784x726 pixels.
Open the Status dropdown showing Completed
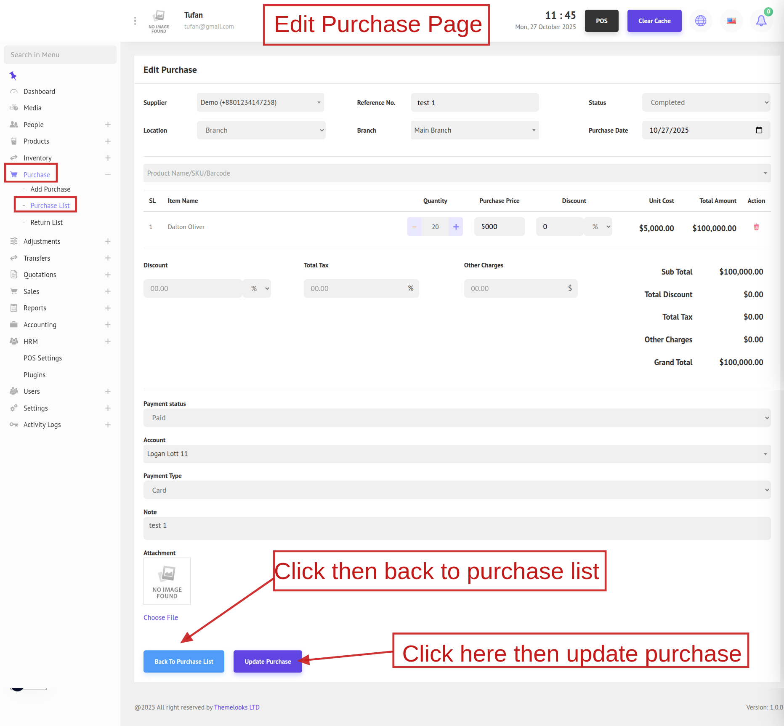click(x=706, y=102)
